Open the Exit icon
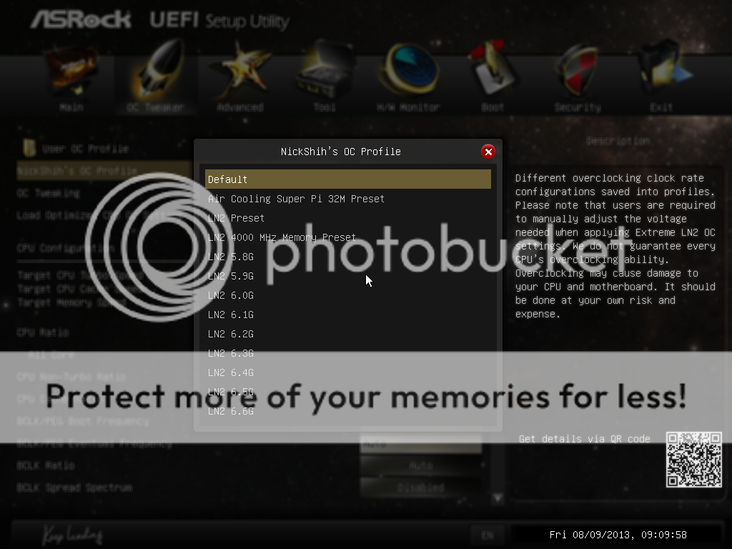 point(662,69)
